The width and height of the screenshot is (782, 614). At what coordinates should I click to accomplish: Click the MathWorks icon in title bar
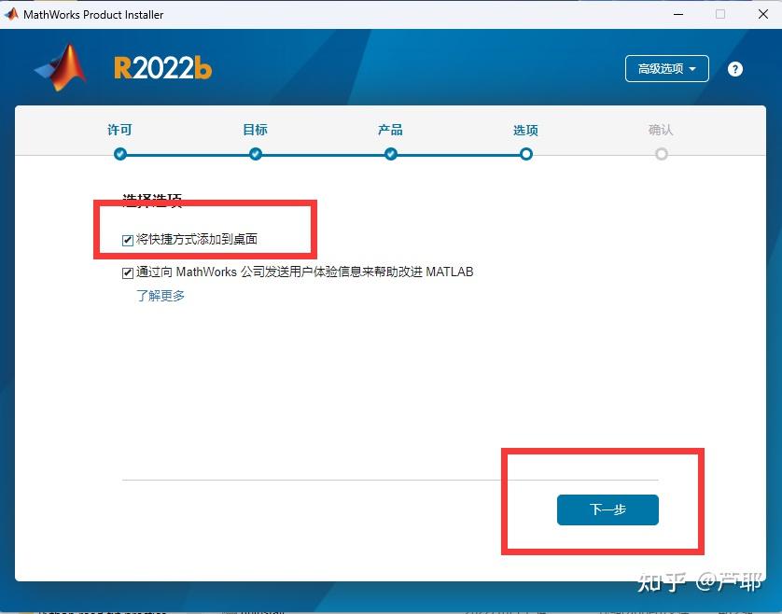coord(11,14)
